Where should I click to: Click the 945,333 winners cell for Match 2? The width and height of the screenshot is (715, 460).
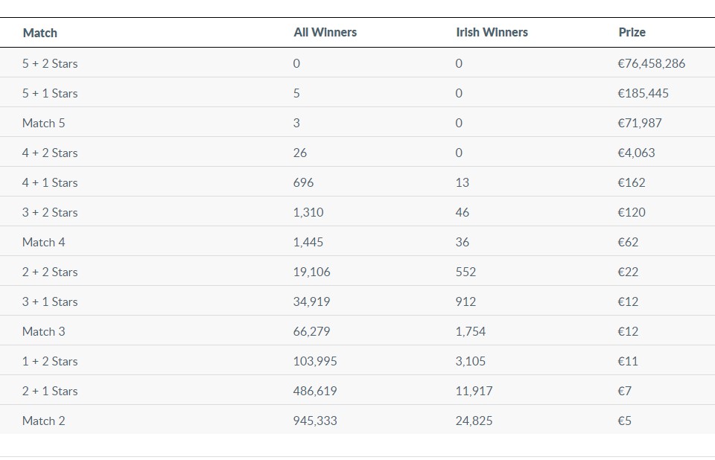click(315, 421)
